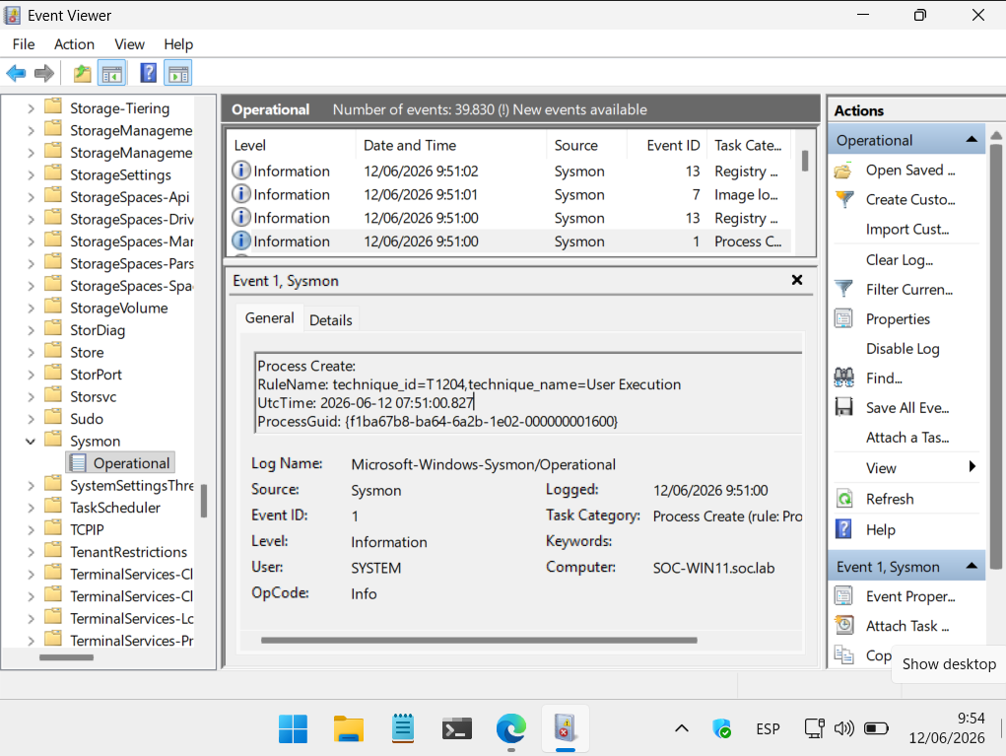Expand the TaskScheduler tree node
The height and width of the screenshot is (756, 1006).
31,508
